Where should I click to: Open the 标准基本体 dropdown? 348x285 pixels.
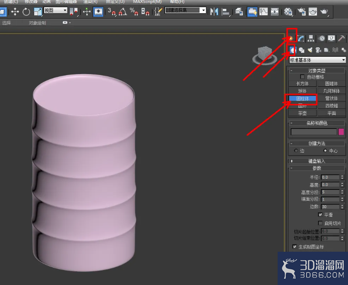tap(318, 60)
